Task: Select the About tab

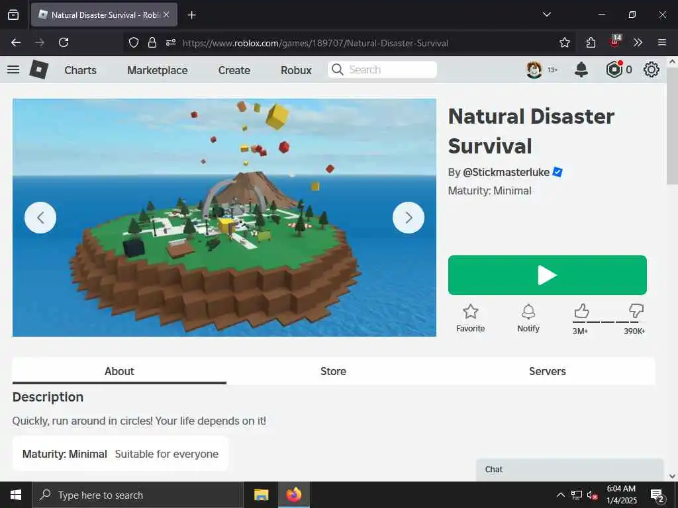Action: (x=119, y=371)
